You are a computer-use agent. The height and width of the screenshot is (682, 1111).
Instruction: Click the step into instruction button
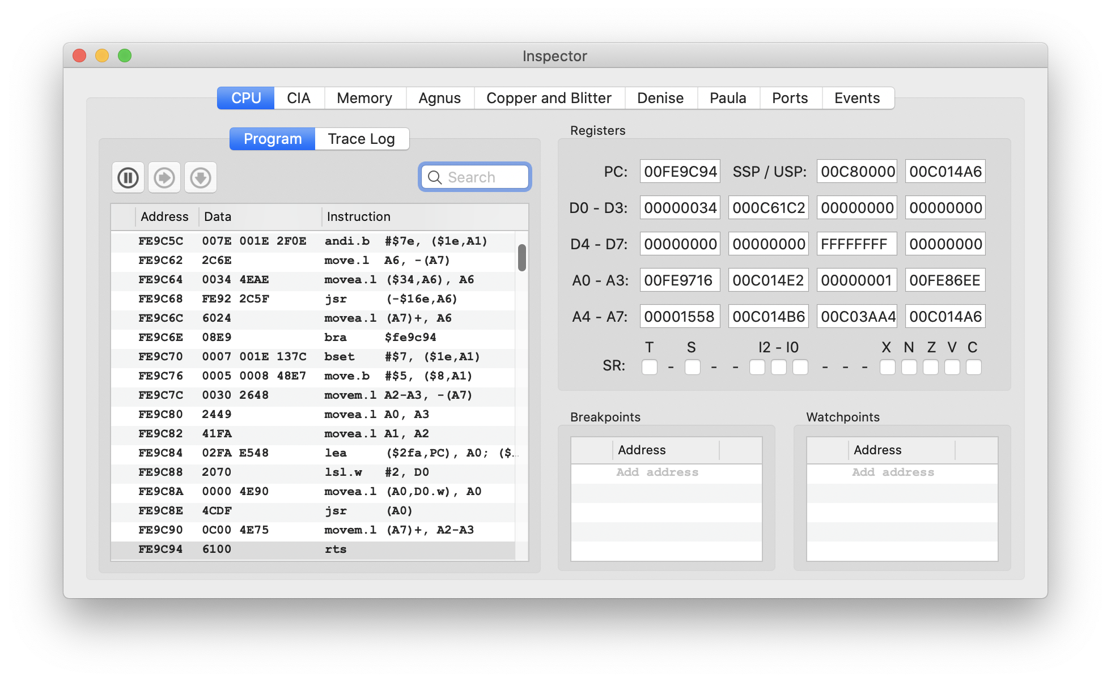click(164, 178)
